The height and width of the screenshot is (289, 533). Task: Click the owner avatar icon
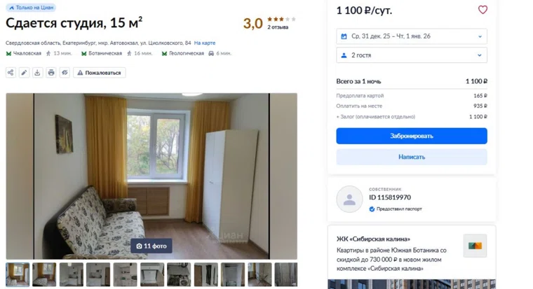coord(349,199)
